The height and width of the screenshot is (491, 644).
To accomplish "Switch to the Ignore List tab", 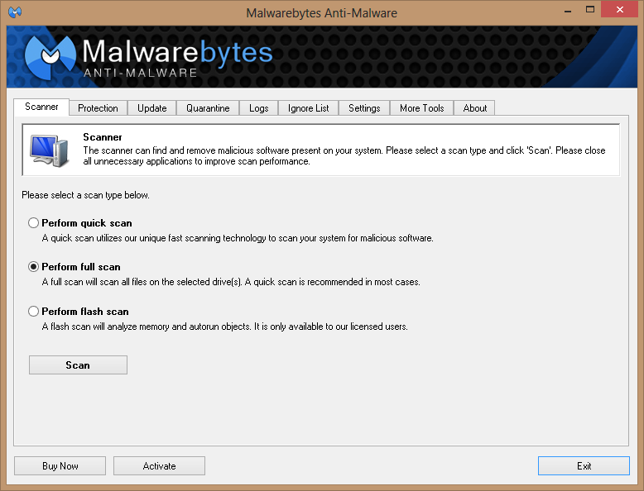I will tap(308, 108).
